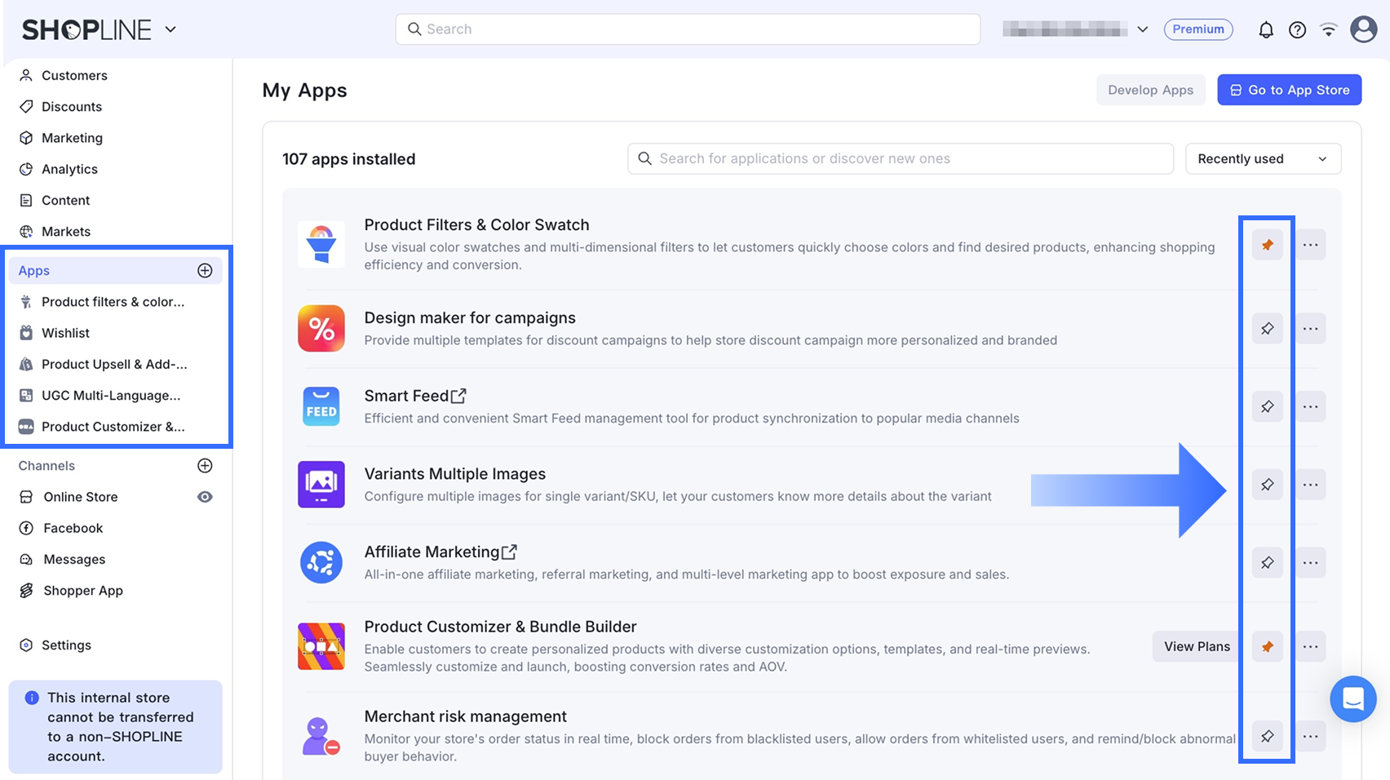Focus the top global Search field
Image resolution: width=1390 pixels, height=780 pixels.
(x=688, y=29)
